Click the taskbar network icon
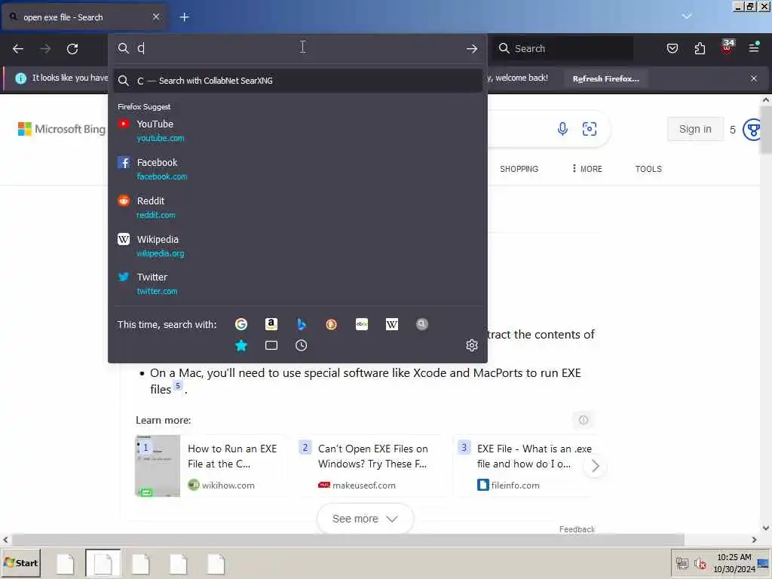Viewport: 772px width, 579px height. click(x=682, y=563)
